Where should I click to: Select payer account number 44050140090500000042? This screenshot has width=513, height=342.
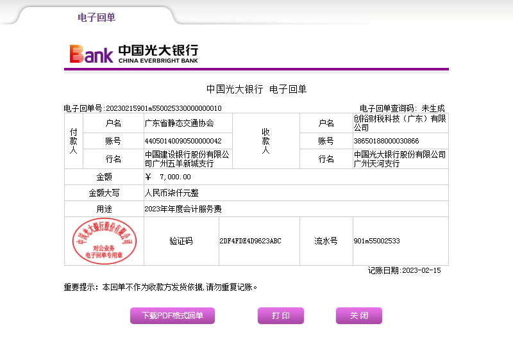click(183, 141)
